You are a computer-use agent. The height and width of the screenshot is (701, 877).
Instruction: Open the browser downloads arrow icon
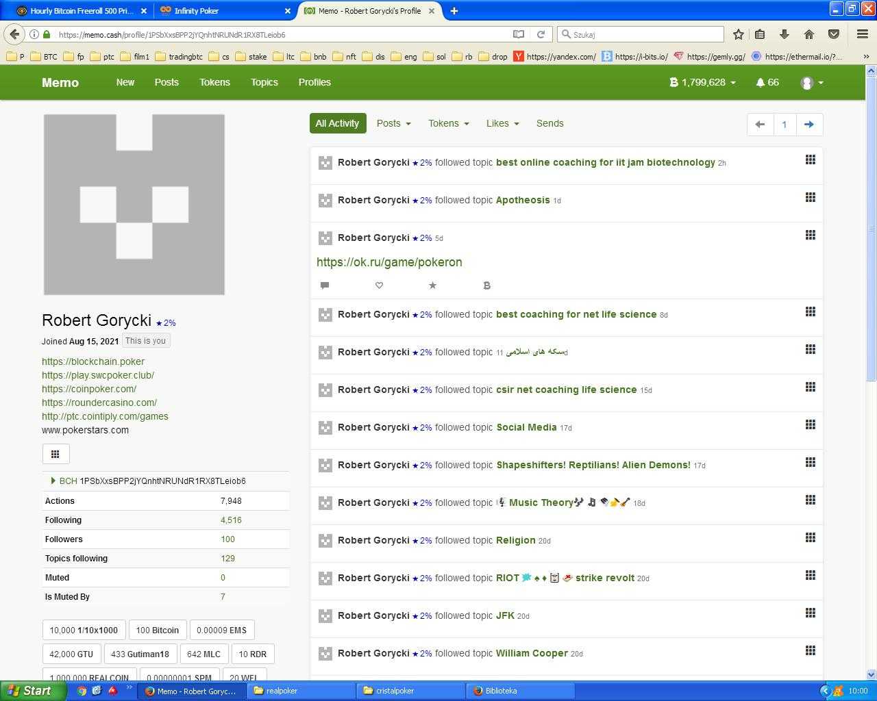(784, 34)
